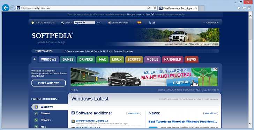Click the Windows flag icon in Latest Additions
254x130 pixels.
36,107
